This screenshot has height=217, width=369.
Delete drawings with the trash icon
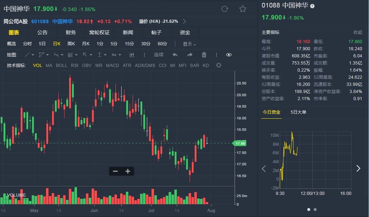tap(204, 55)
